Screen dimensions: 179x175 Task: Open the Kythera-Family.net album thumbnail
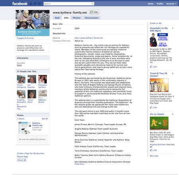click(25, 128)
